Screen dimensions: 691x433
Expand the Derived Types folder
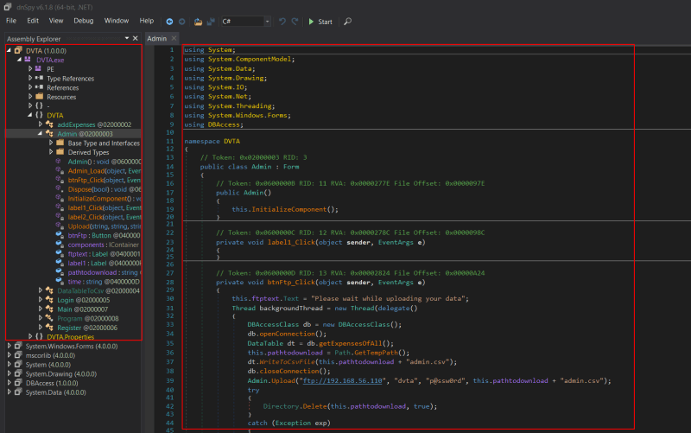coord(51,152)
